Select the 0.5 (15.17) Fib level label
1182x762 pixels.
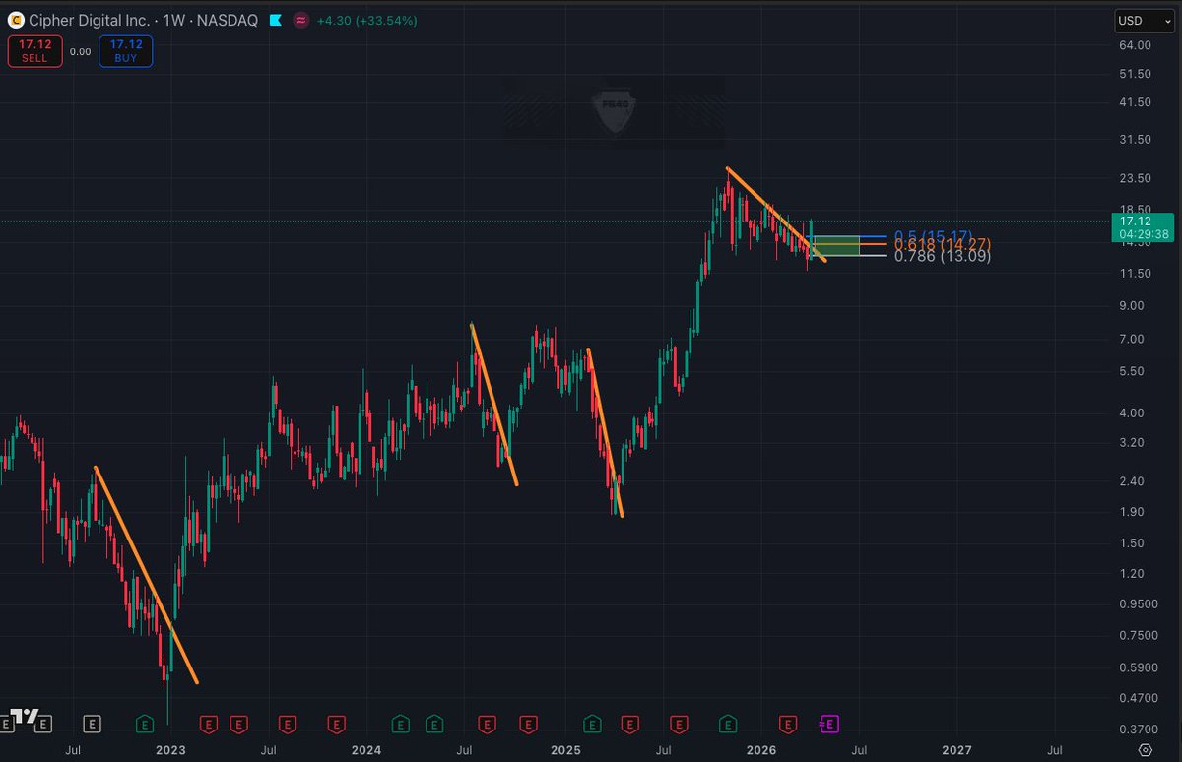(933, 236)
